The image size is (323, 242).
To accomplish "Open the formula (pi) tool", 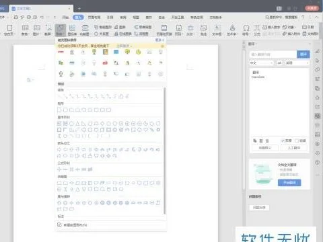I will 257,30.
